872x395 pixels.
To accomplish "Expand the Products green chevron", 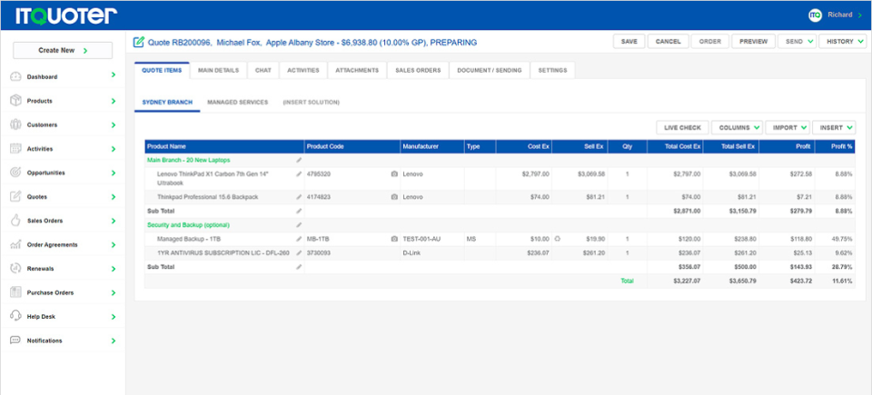I will [x=114, y=101].
